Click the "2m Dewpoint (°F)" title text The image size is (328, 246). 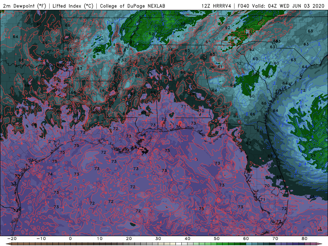point(24,6)
